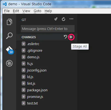This screenshot has width=111, height=110.
Task: Commit all with the checkmark icon
Action: point(56,19)
